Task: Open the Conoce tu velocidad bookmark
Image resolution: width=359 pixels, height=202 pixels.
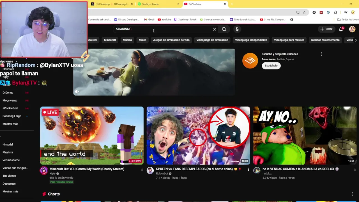Action: [213, 20]
